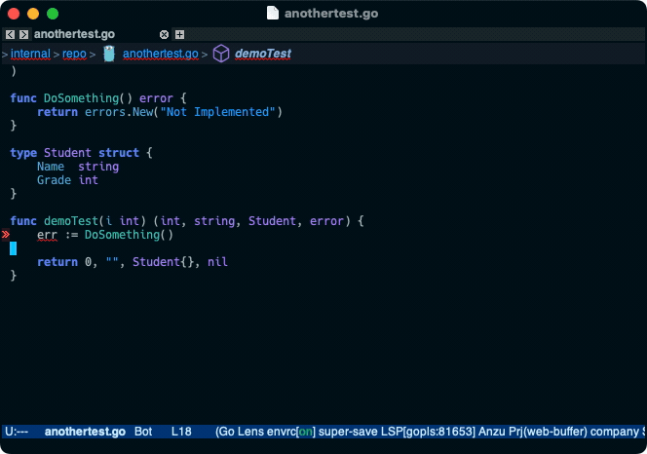Click the tab-line scroll left arrow
The width and height of the screenshot is (647, 454).
[11, 34]
